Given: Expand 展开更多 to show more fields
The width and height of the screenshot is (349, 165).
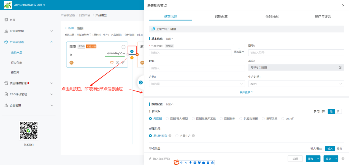Looking at the screenshot, I should click(246, 92).
